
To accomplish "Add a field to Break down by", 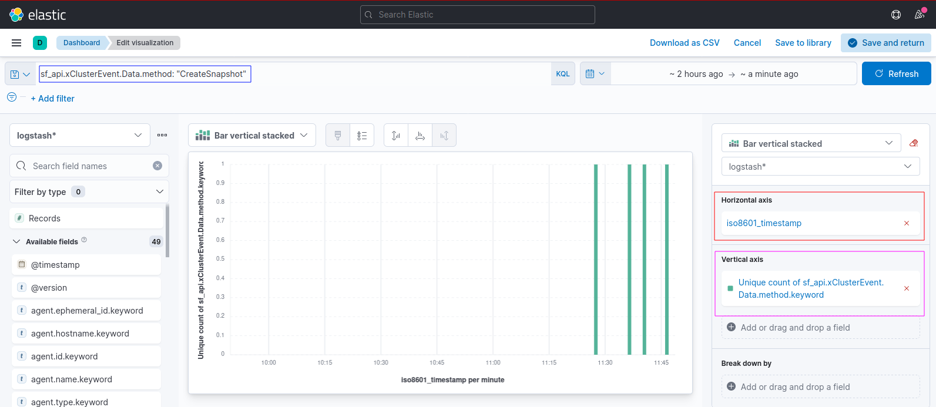I will tap(820, 387).
